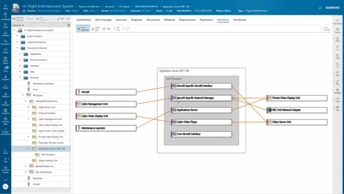Open tree settings gear icon

click(69, 25)
